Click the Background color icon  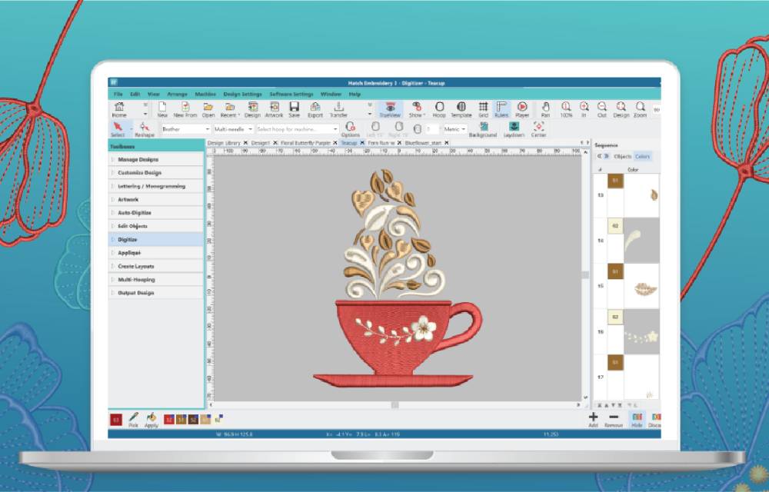tap(484, 125)
